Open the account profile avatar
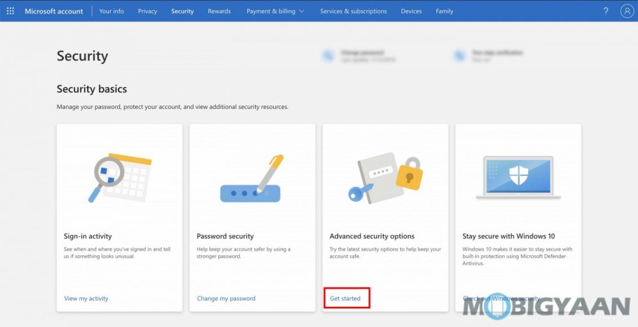Image resolution: width=638 pixels, height=327 pixels. 627,11
